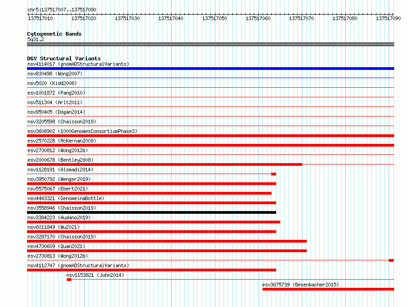
Task: Select the red bar under esv3675739
Action: pyautogui.click(x=328, y=289)
